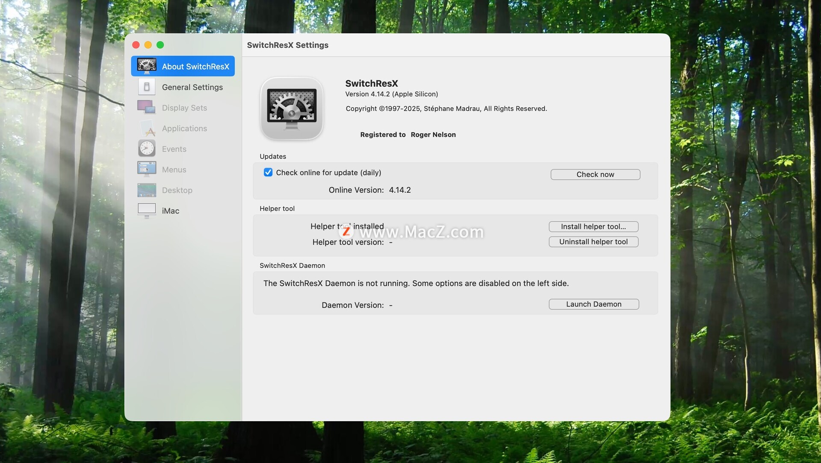
Task: Select iMac entry in sidebar
Action: point(171,211)
